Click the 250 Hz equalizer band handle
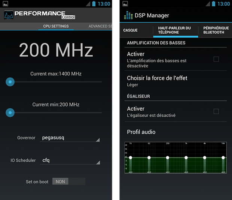Viewport: 232px width, 200px height. [x=168, y=158]
